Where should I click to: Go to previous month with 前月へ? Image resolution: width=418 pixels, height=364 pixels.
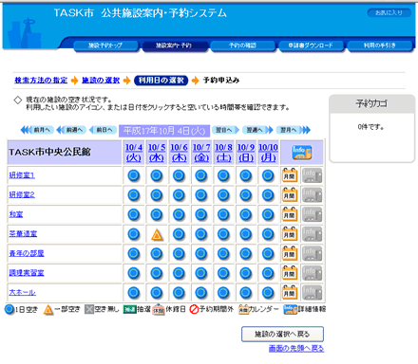click(37, 130)
